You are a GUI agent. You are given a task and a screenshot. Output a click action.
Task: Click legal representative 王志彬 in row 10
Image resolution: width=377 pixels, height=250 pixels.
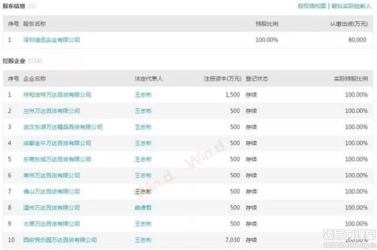pos(143,239)
